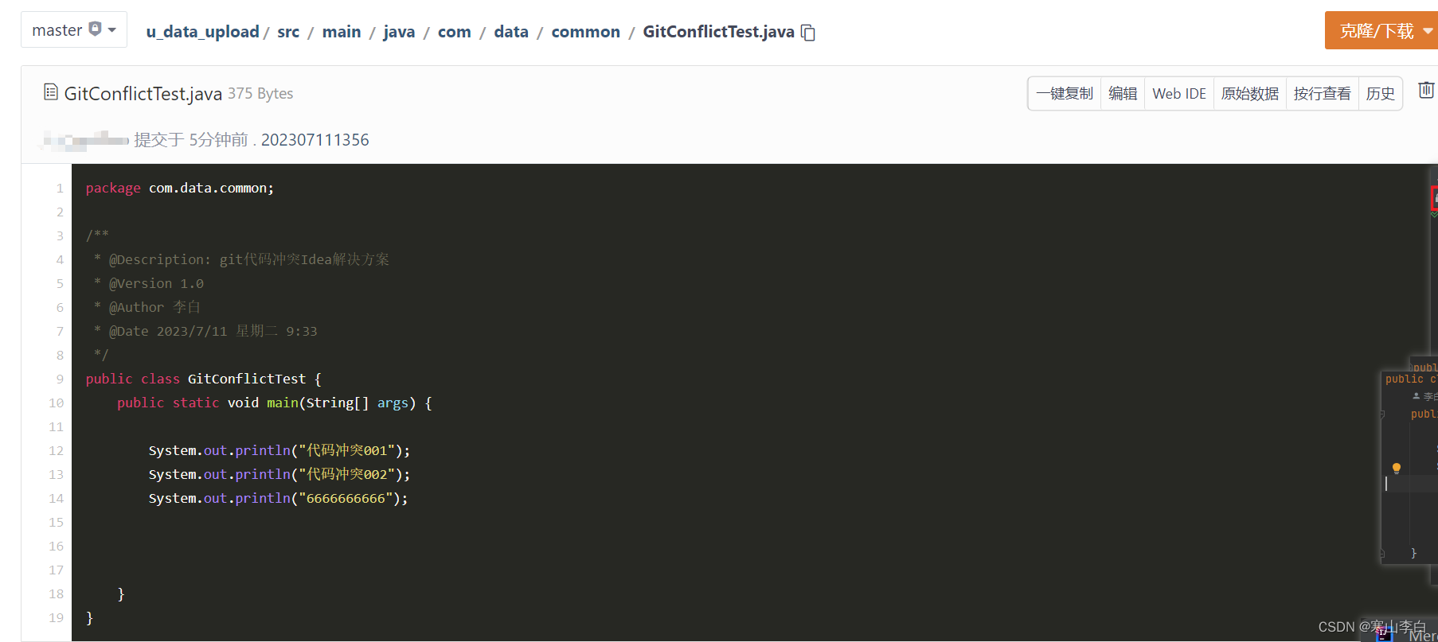The width and height of the screenshot is (1438, 642).
Task: Click the blurred committer name
Action: 84,140
